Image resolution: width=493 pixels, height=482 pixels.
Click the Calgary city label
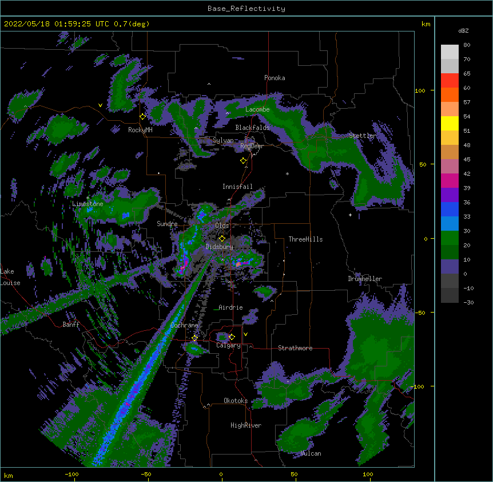click(x=228, y=345)
